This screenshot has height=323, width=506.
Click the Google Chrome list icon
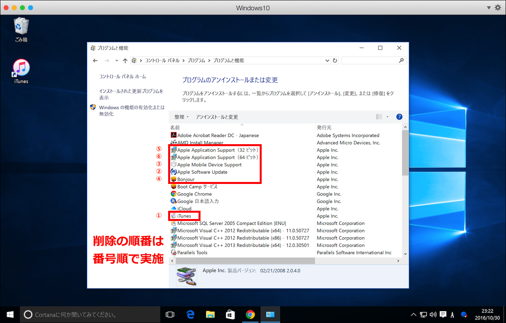(174, 194)
